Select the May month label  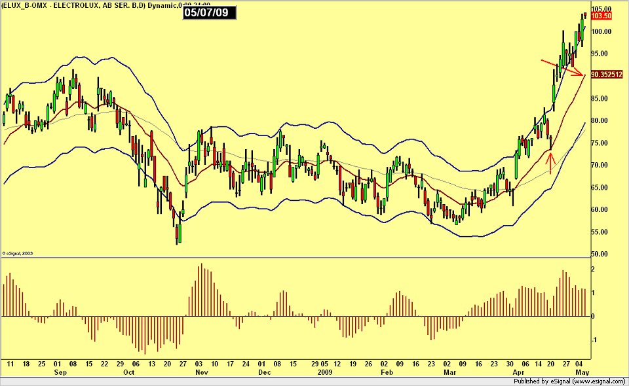click(x=582, y=372)
